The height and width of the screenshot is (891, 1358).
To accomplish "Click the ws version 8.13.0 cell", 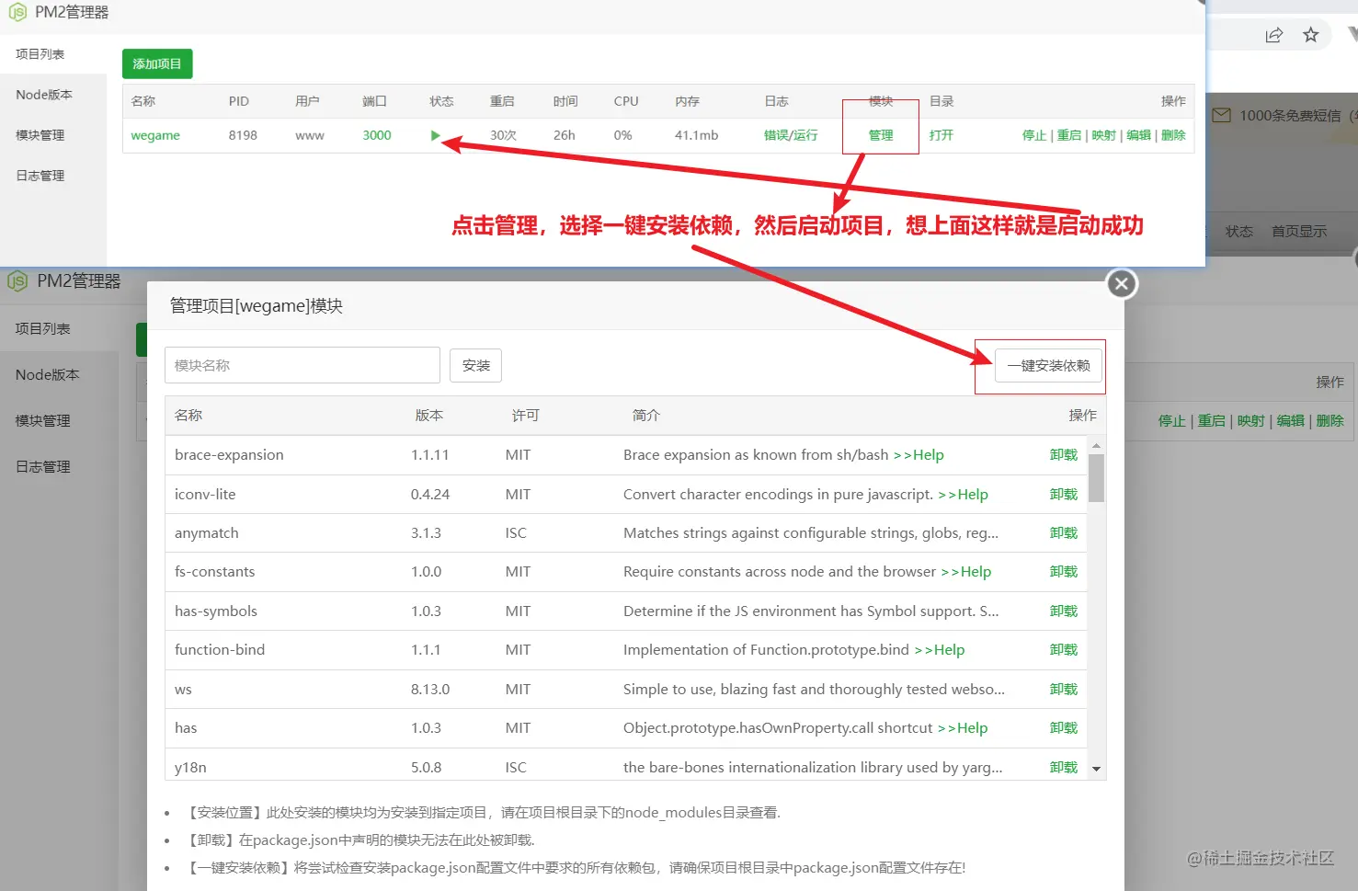I will pos(430,690).
